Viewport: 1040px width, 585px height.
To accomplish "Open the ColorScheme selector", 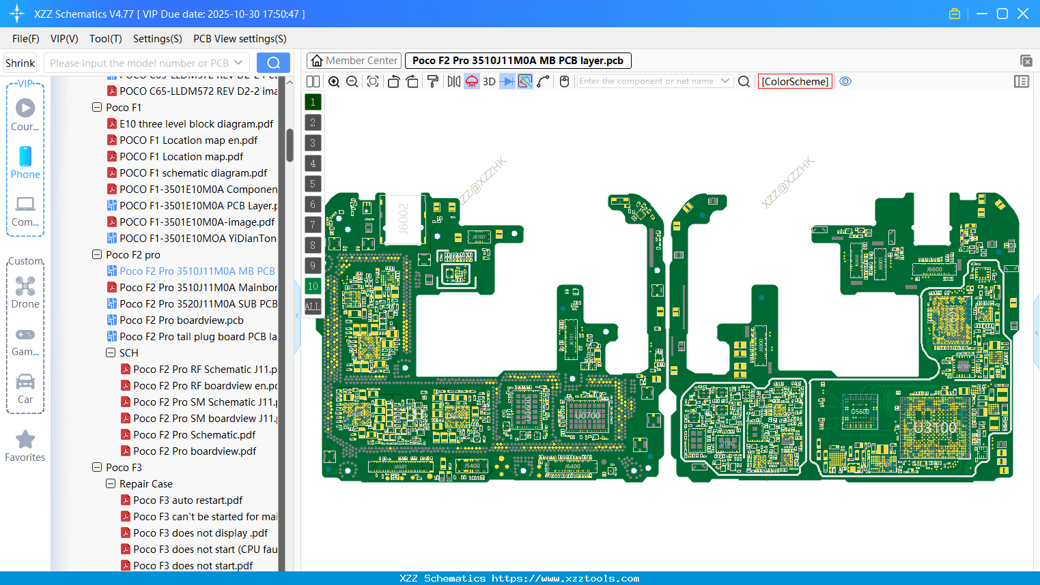I will [x=794, y=81].
